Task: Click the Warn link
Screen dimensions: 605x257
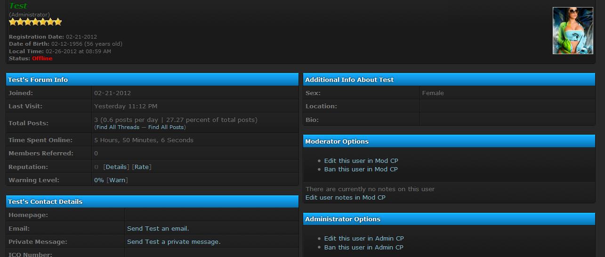Action: coord(117,180)
